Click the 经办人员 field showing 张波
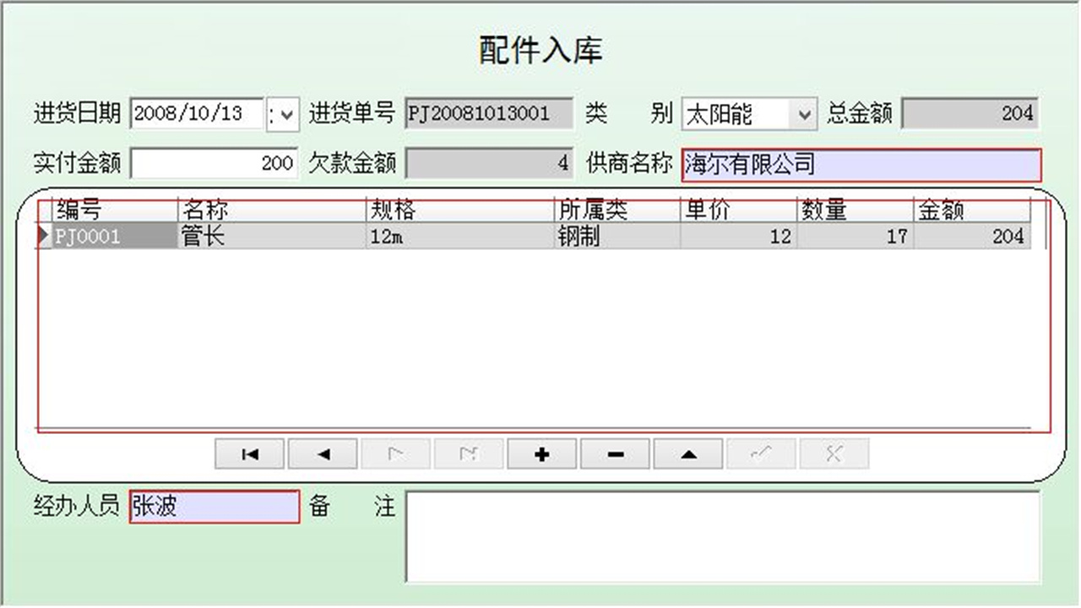Image resolution: width=1081 pixels, height=608 pixels. click(214, 508)
